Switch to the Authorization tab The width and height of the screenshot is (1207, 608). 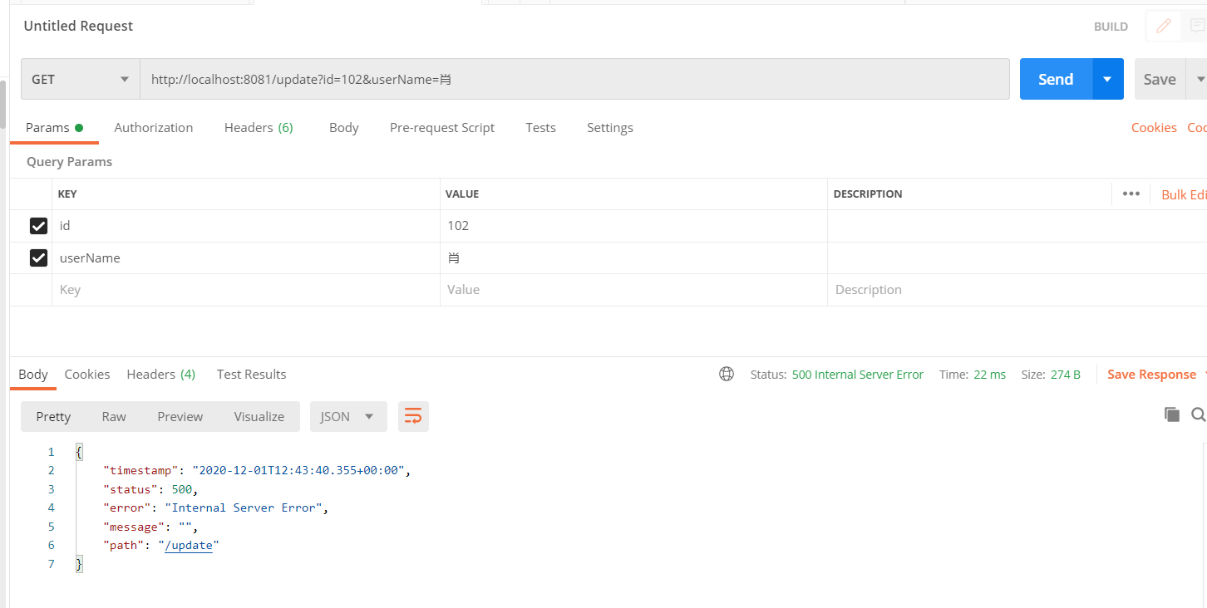[x=153, y=127]
